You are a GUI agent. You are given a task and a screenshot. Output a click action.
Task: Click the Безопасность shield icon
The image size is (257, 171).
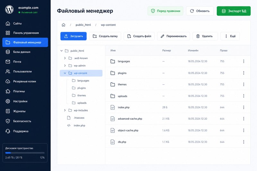tap(8, 121)
